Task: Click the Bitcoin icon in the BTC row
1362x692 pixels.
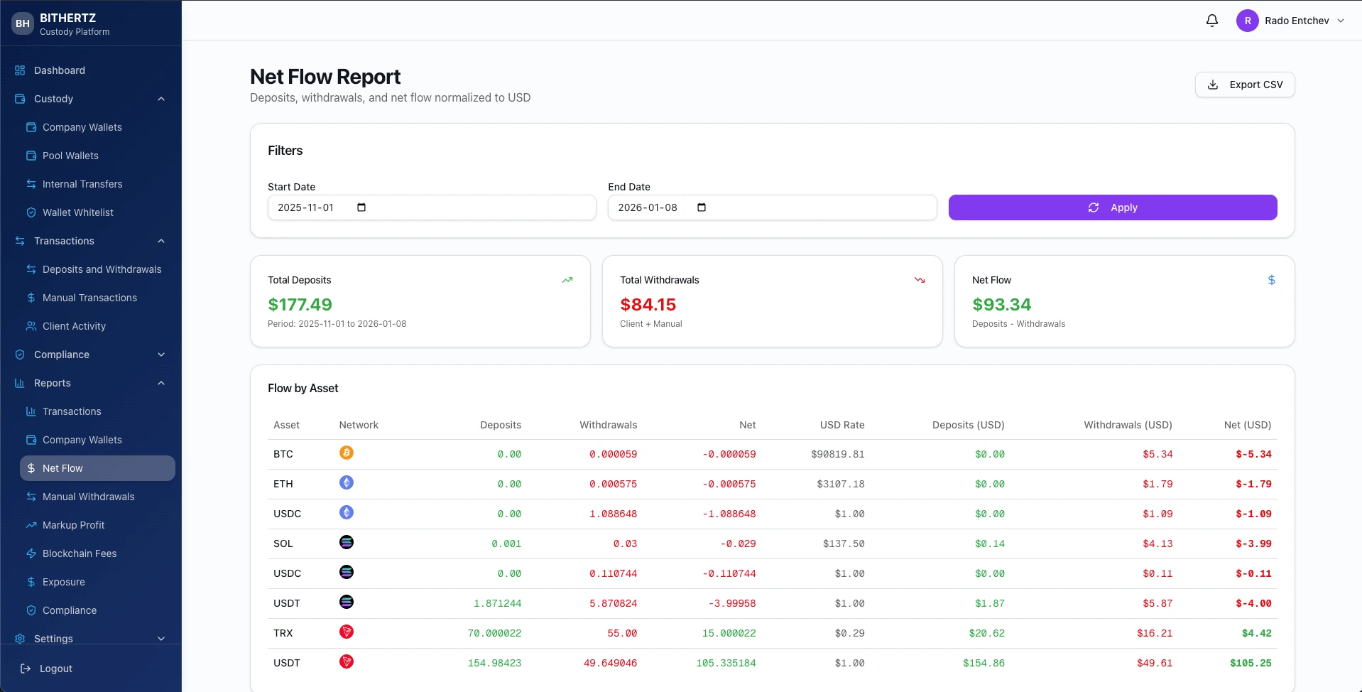Action: coord(347,453)
